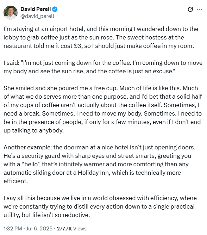Click the quoted "I'm not just coming down" paragraph
This screenshot has width=207, height=235.
tap(103, 67)
